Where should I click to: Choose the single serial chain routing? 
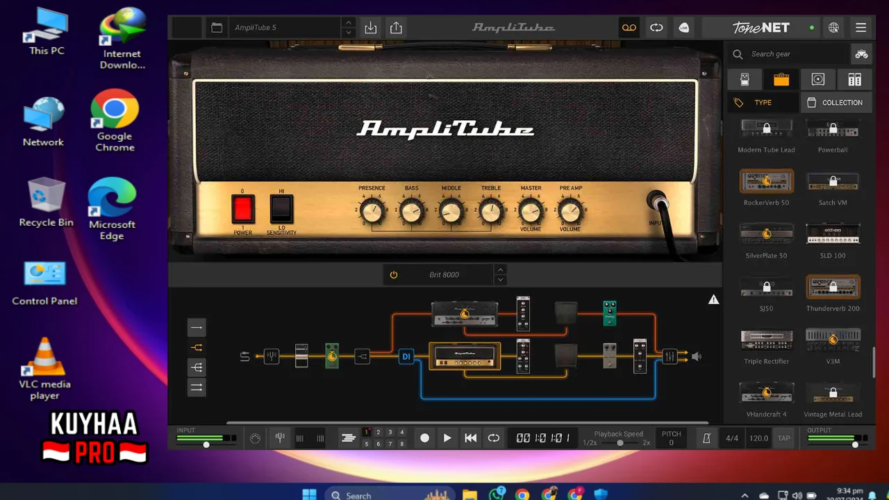197,327
